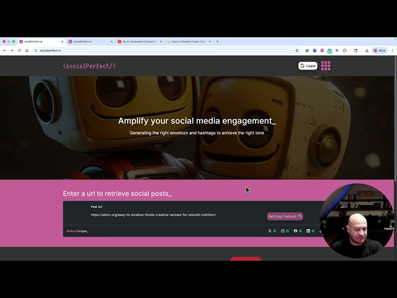Click the red round extension icon

[322, 50]
